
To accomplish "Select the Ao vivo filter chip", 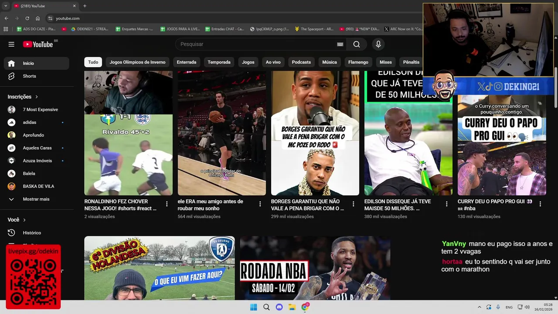I will [273, 62].
